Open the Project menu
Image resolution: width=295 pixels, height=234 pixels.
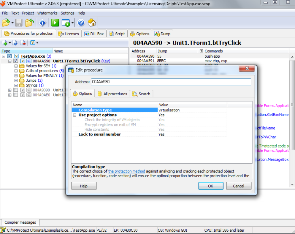pos(28,13)
